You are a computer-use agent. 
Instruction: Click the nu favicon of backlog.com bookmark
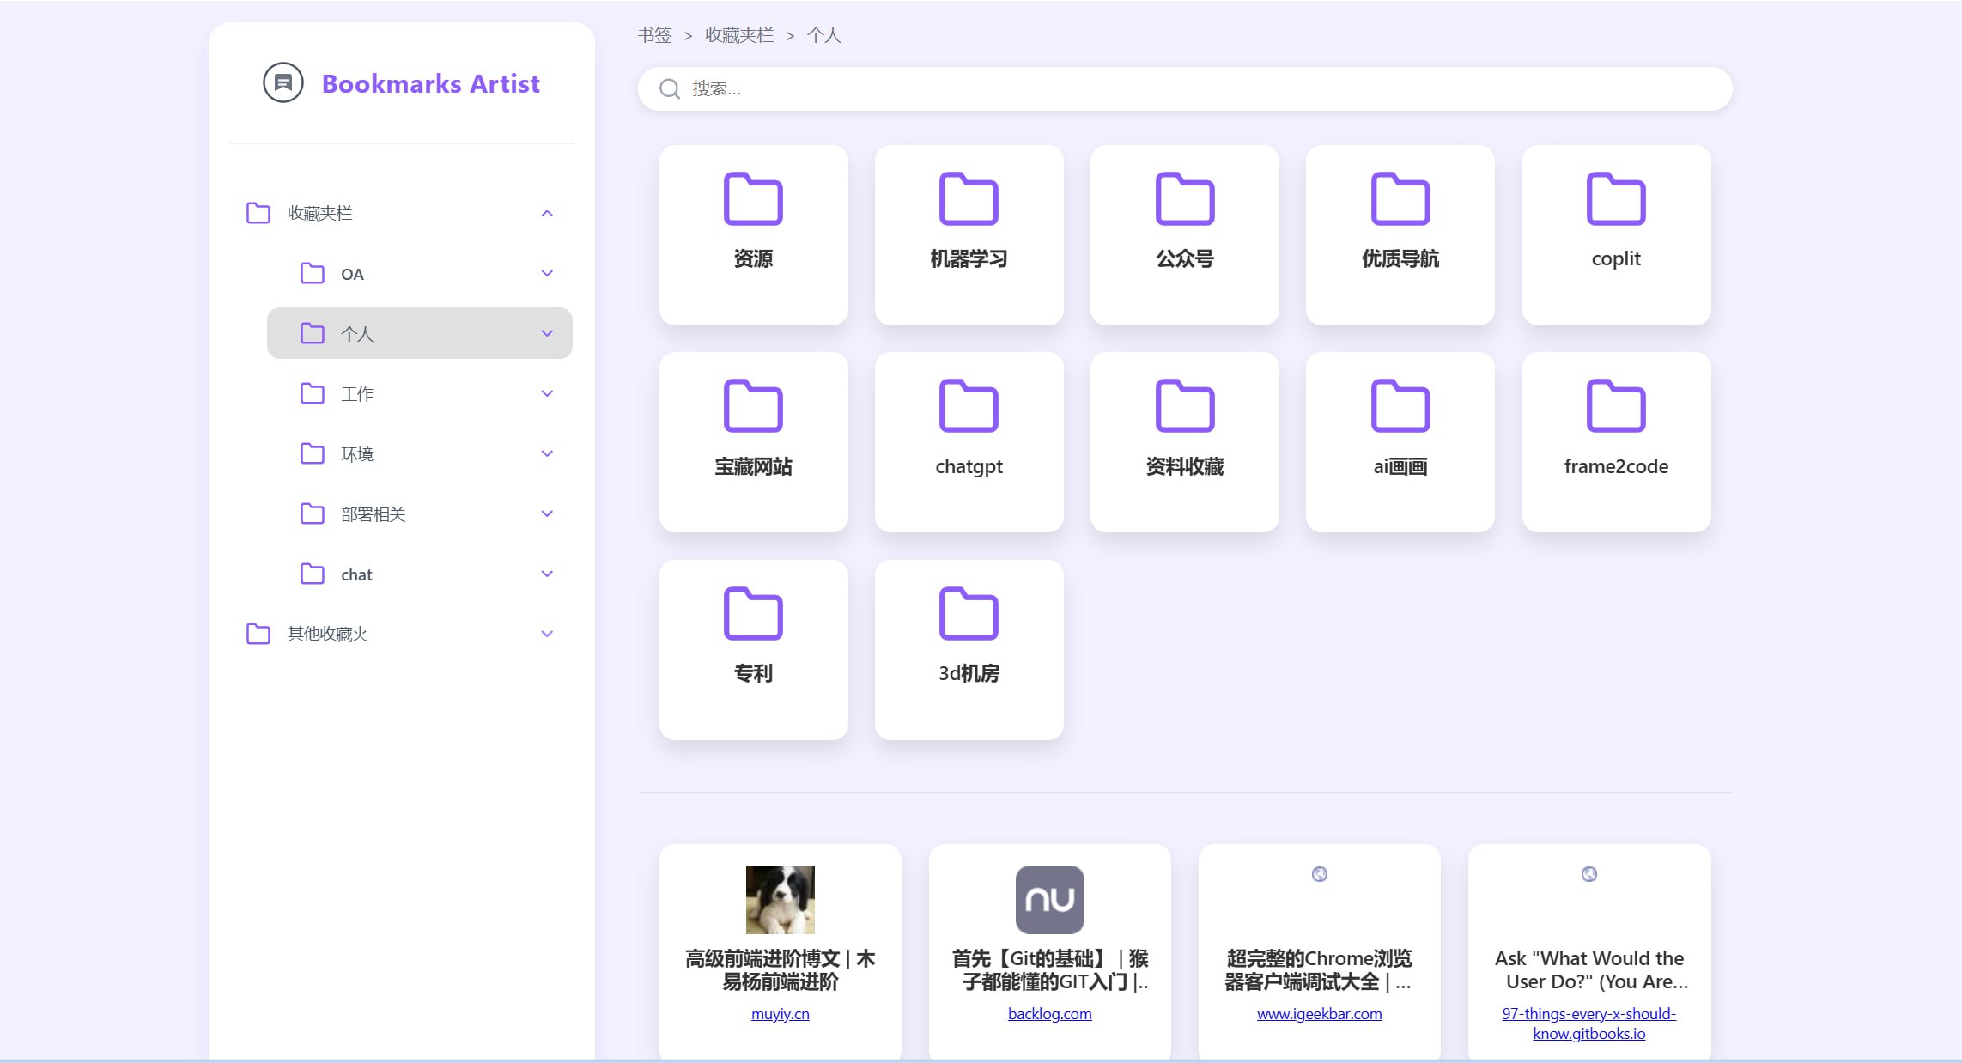point(1049,899)
